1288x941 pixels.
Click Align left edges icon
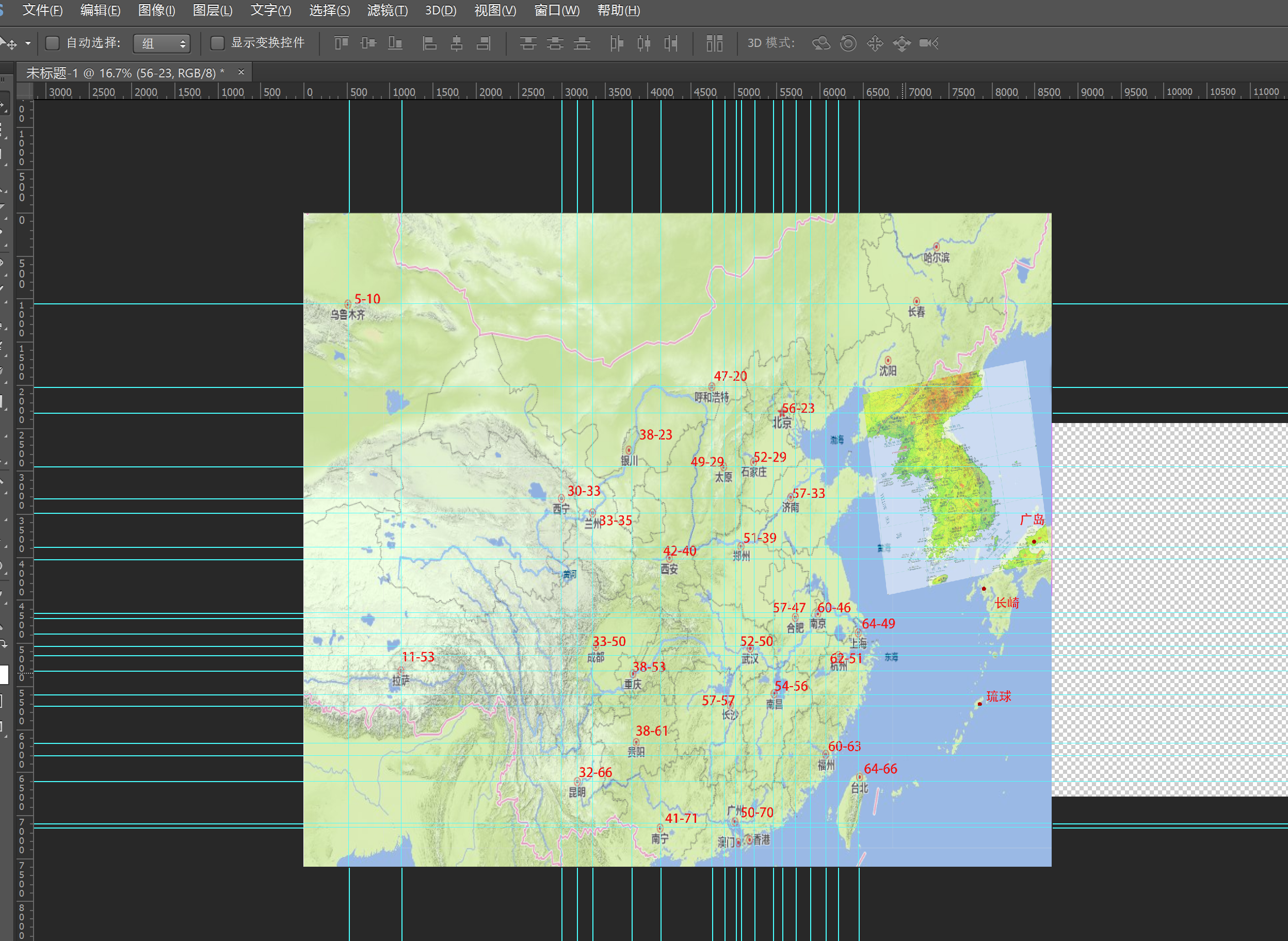(429, 43)
